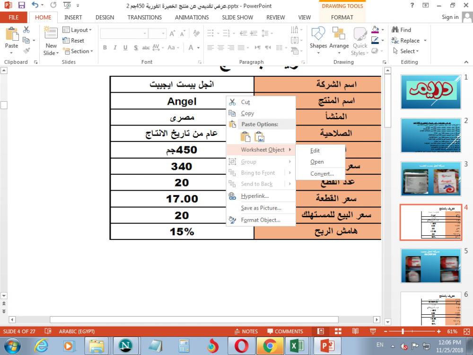The height and width of the screenshot is (355, 473).
Task: Switch to the DESIGN tab
Action: pyautogui.click(x=105, y=17)
